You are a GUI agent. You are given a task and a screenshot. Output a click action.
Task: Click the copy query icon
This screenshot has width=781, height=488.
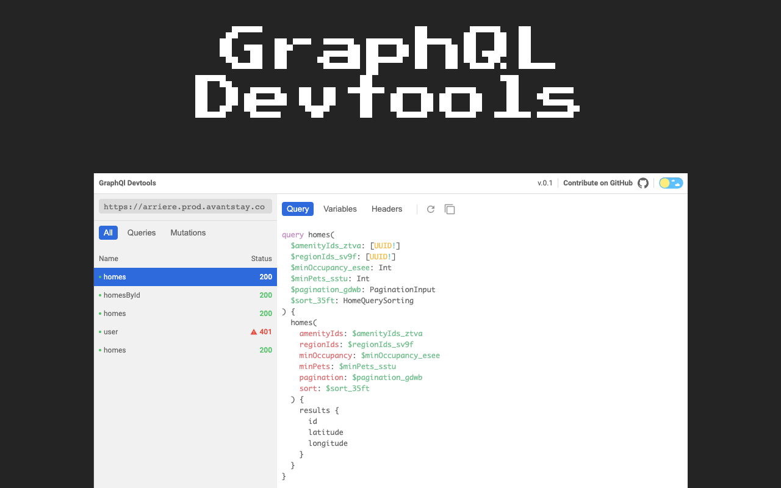coord(450,209)
